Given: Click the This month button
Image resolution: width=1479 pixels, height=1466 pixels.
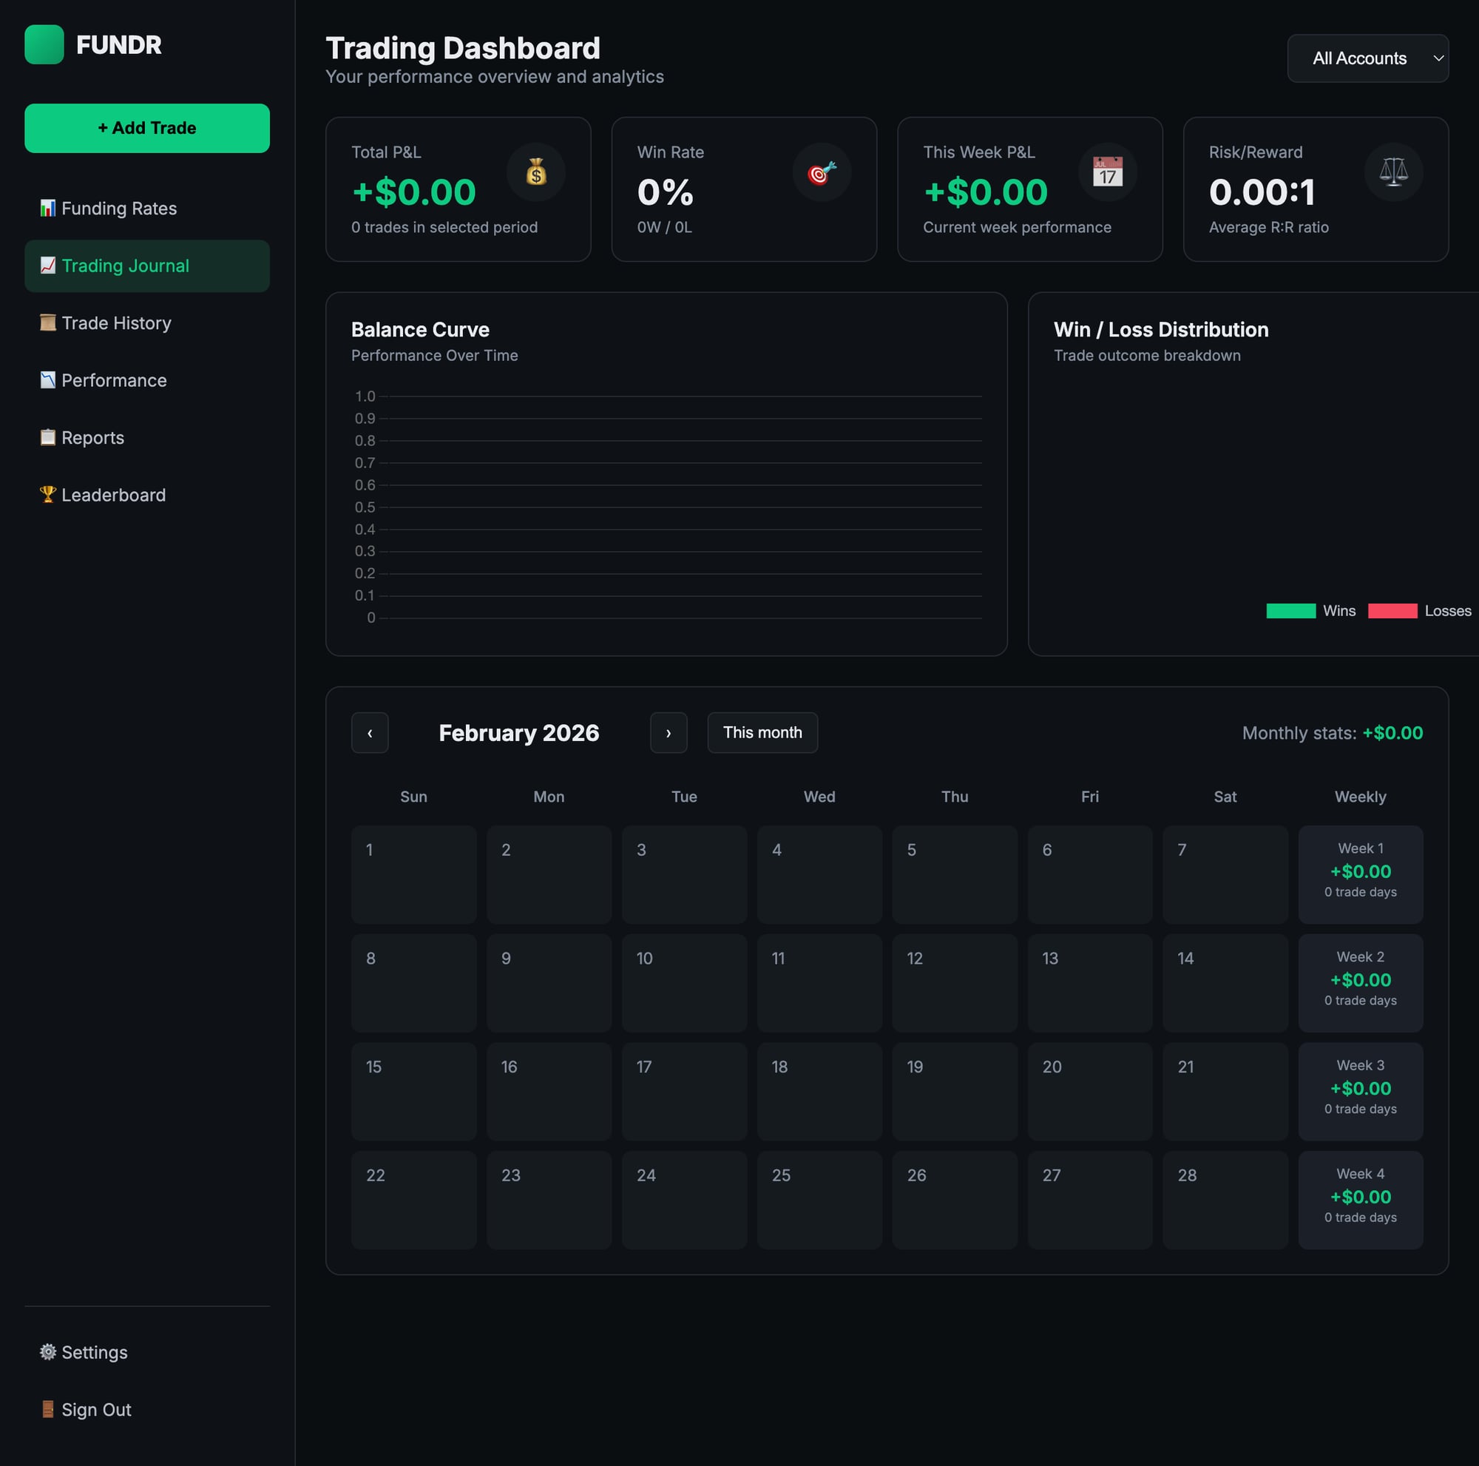Looking at the screenshot, I should pyautogui.click(x=762, y=732).
